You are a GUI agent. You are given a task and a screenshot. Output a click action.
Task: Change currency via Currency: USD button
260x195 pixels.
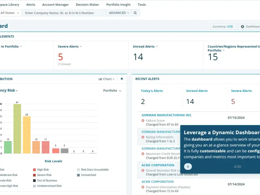[x=223, y=27]
